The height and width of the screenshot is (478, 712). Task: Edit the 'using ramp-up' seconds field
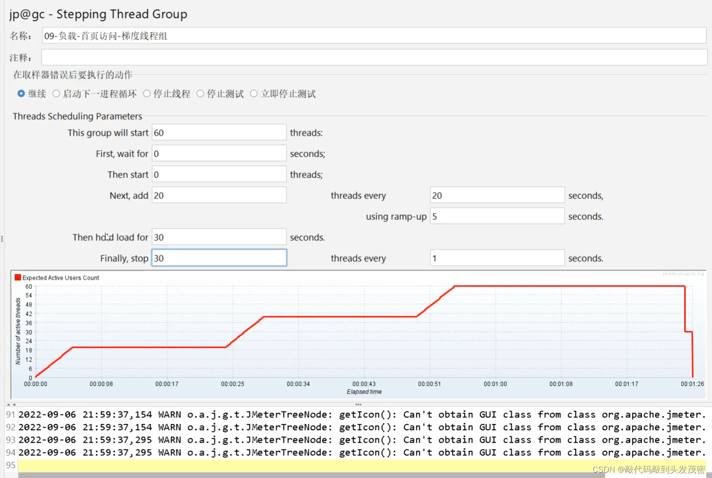(497, 216)
